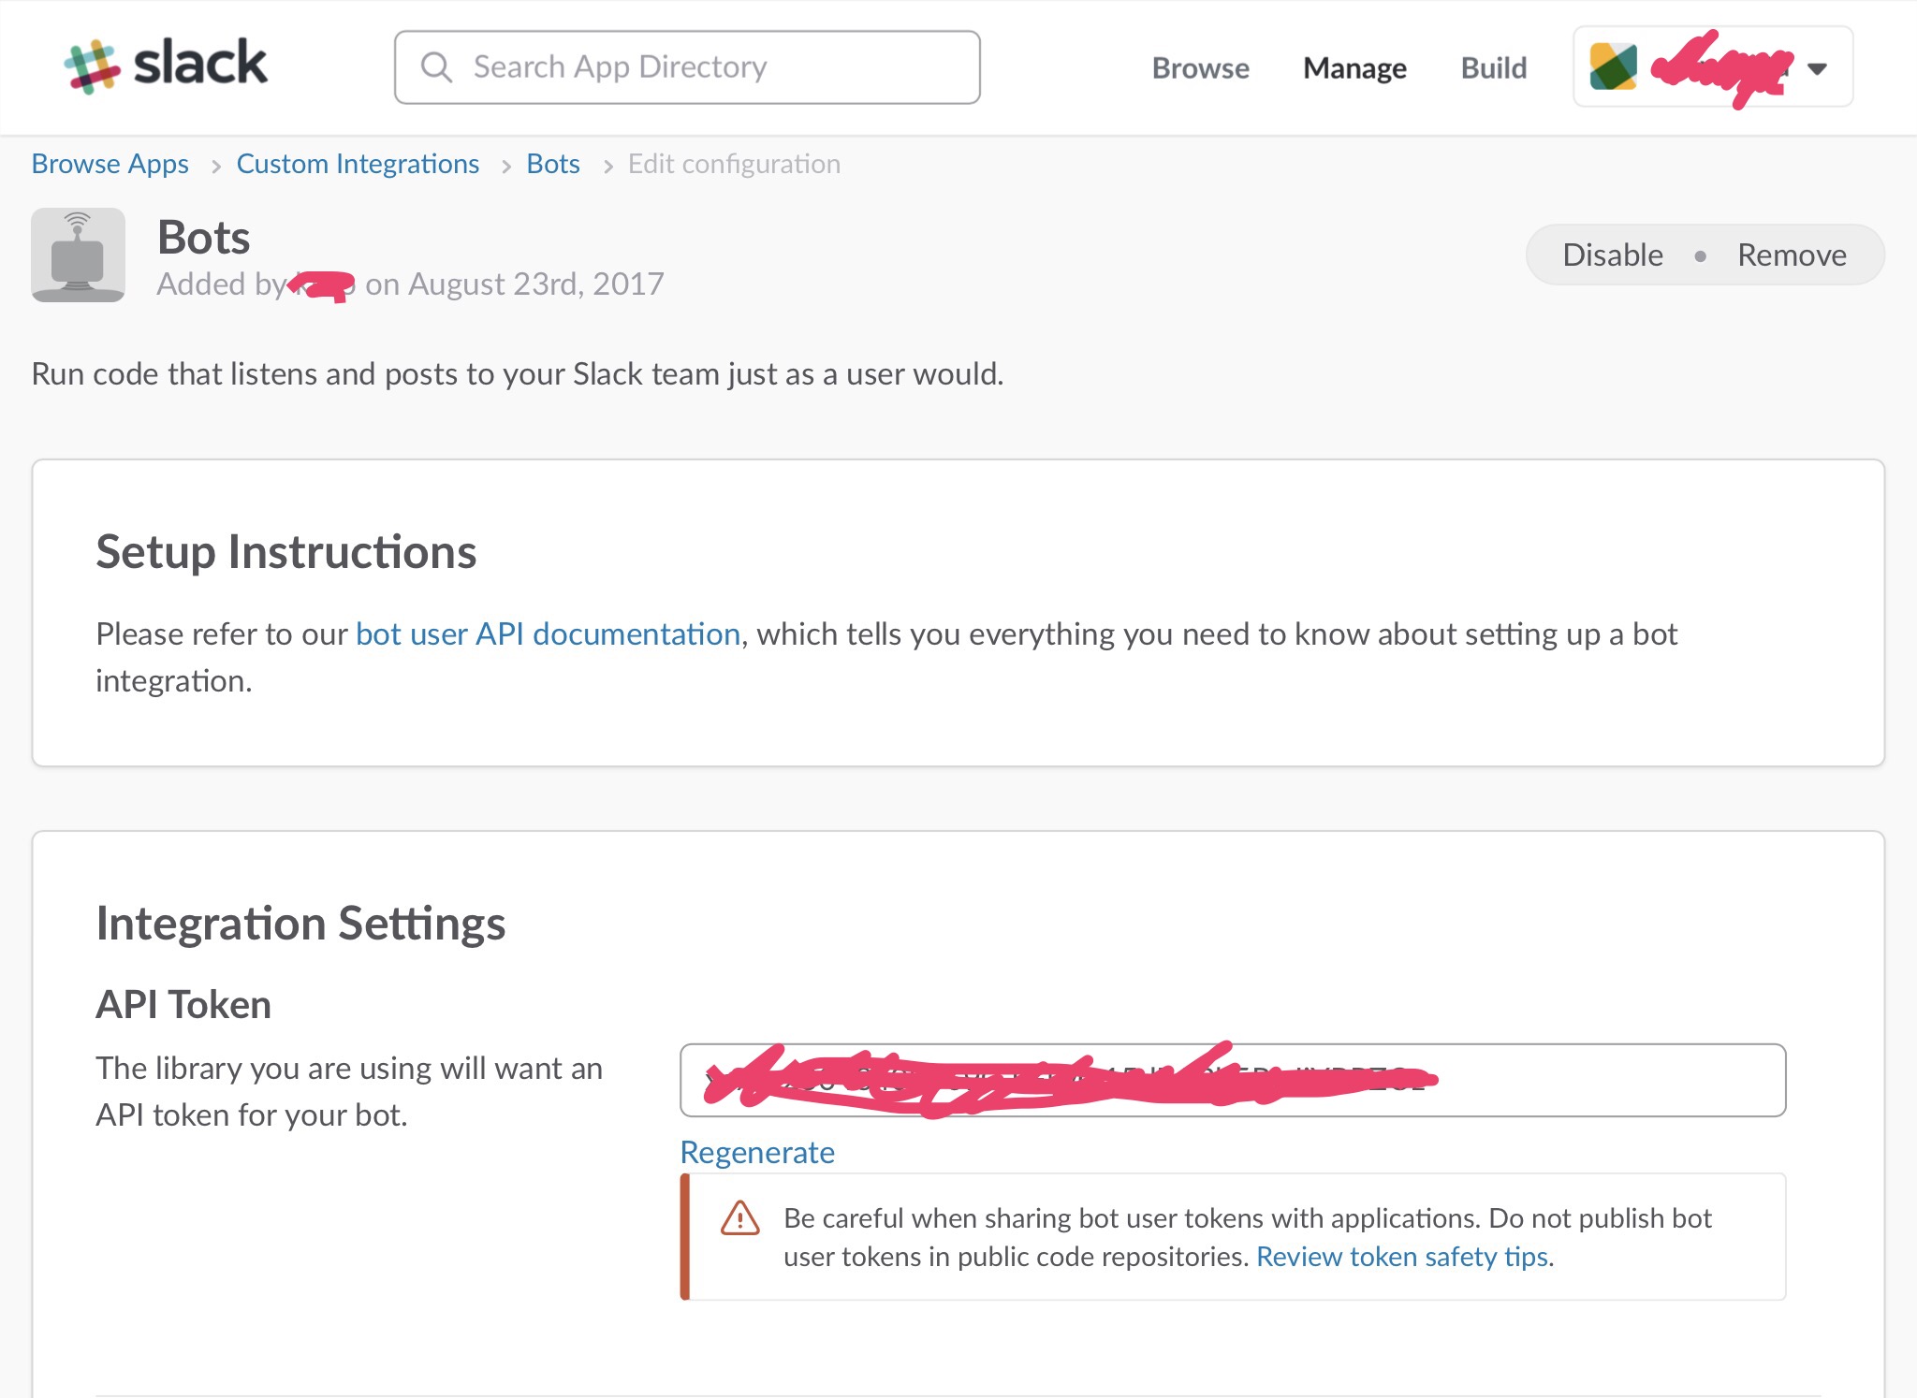
Task: Navigate to Browse Apps breadcrumb
Action: tap(110, 163)
